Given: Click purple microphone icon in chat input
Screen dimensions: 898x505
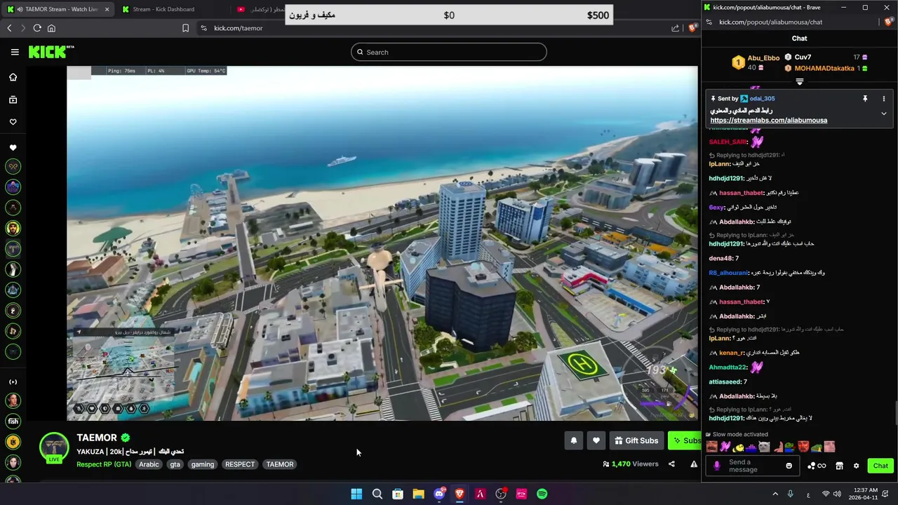Looking at the screenshot, I should coord(716,466).
